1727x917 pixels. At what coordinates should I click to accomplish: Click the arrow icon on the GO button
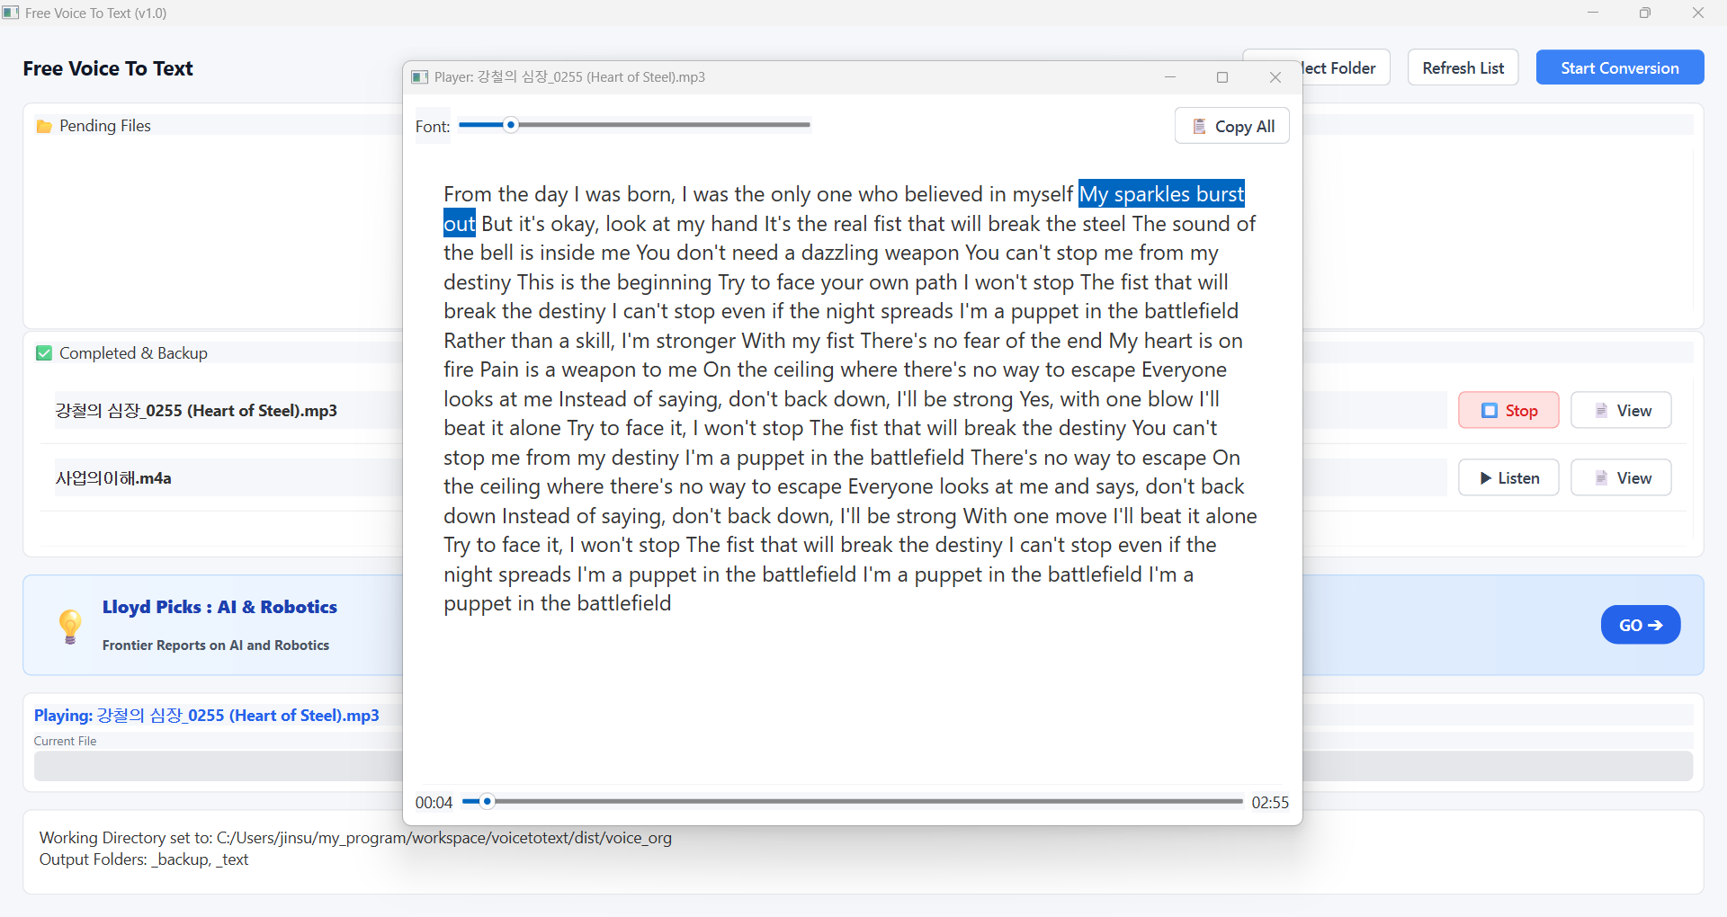click(x=1656, y=625)
